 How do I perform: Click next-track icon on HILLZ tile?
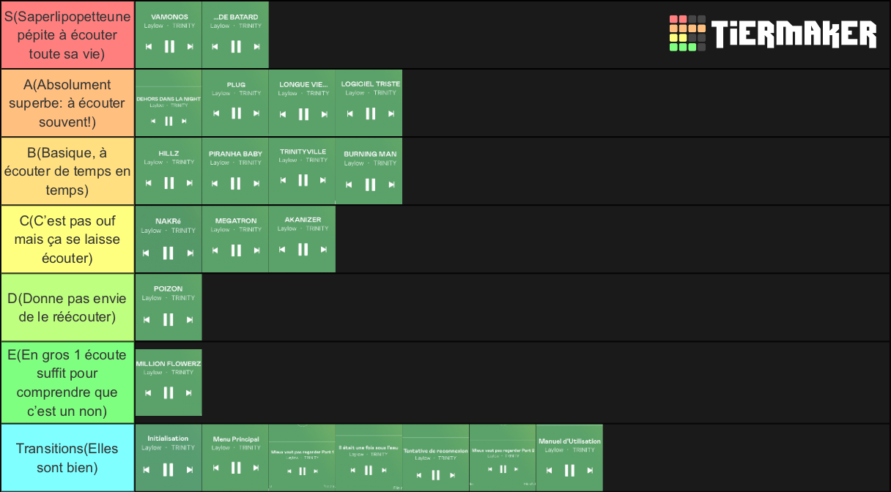point(190,183)
